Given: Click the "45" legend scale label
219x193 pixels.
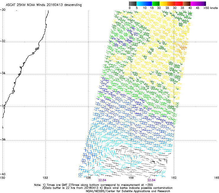Looking at the screenshot, I should (x=197, y=8).
